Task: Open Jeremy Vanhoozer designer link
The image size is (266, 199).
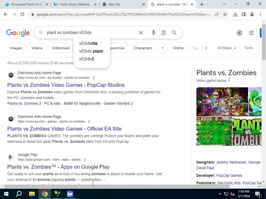Action: click(x=231, y=162)
